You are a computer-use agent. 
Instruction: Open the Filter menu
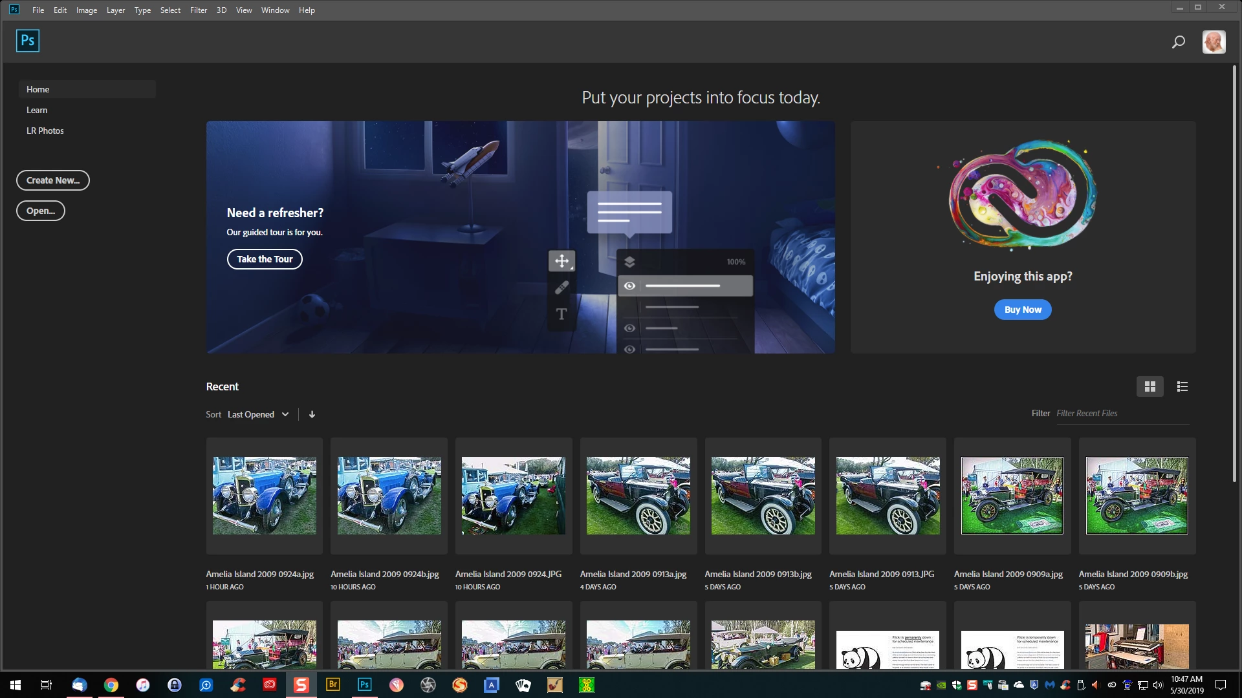point(198,10)
